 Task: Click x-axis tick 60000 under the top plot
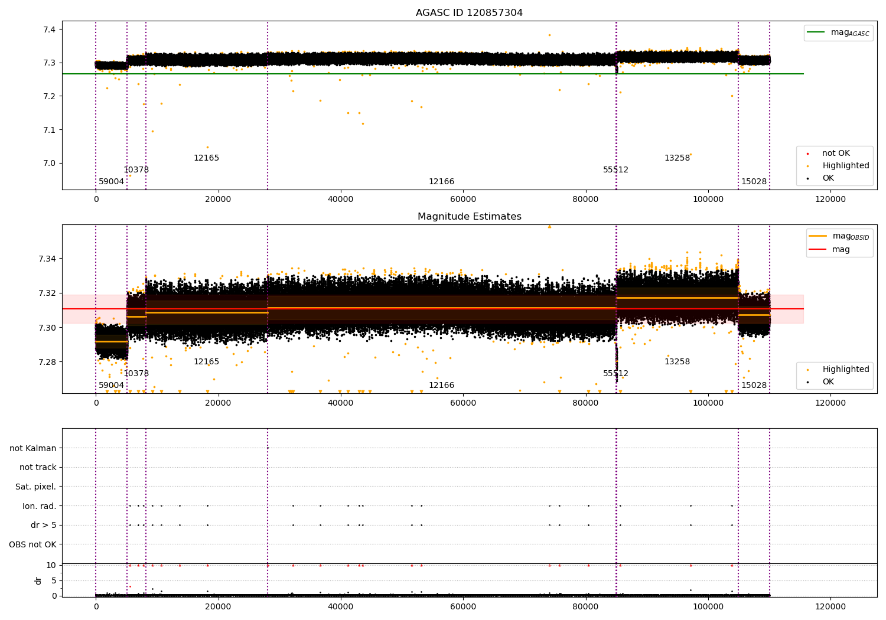tap(463, 200)
